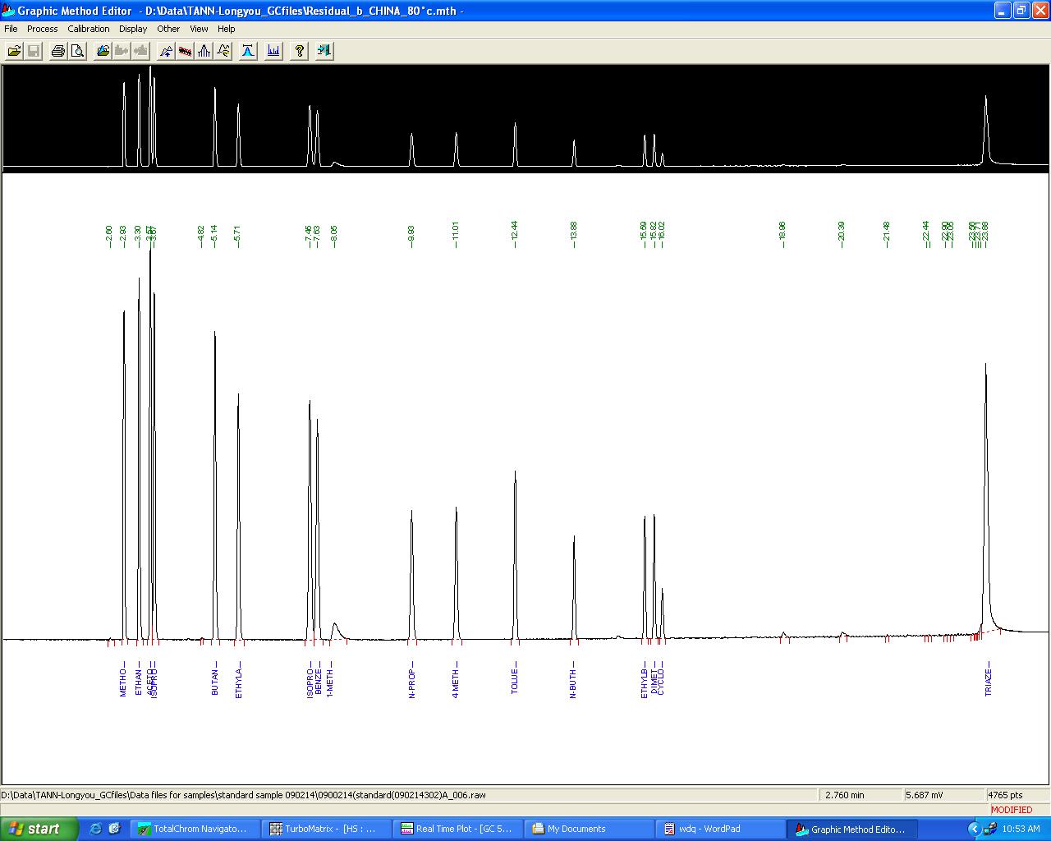Open the File menu
Image resolution: width=1051 pixels, height=841 pixels.
(11, 29)
